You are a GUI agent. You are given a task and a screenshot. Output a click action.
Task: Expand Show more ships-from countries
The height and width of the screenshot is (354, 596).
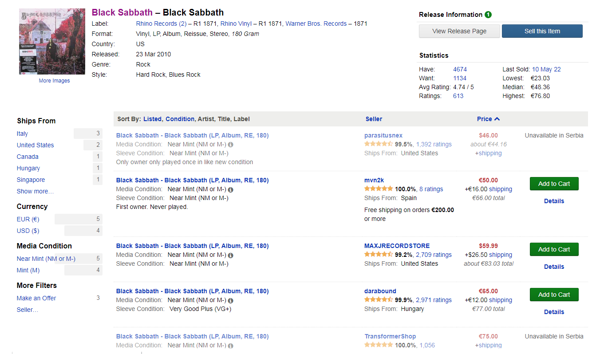pyautogui.click(x=35, y=191)
